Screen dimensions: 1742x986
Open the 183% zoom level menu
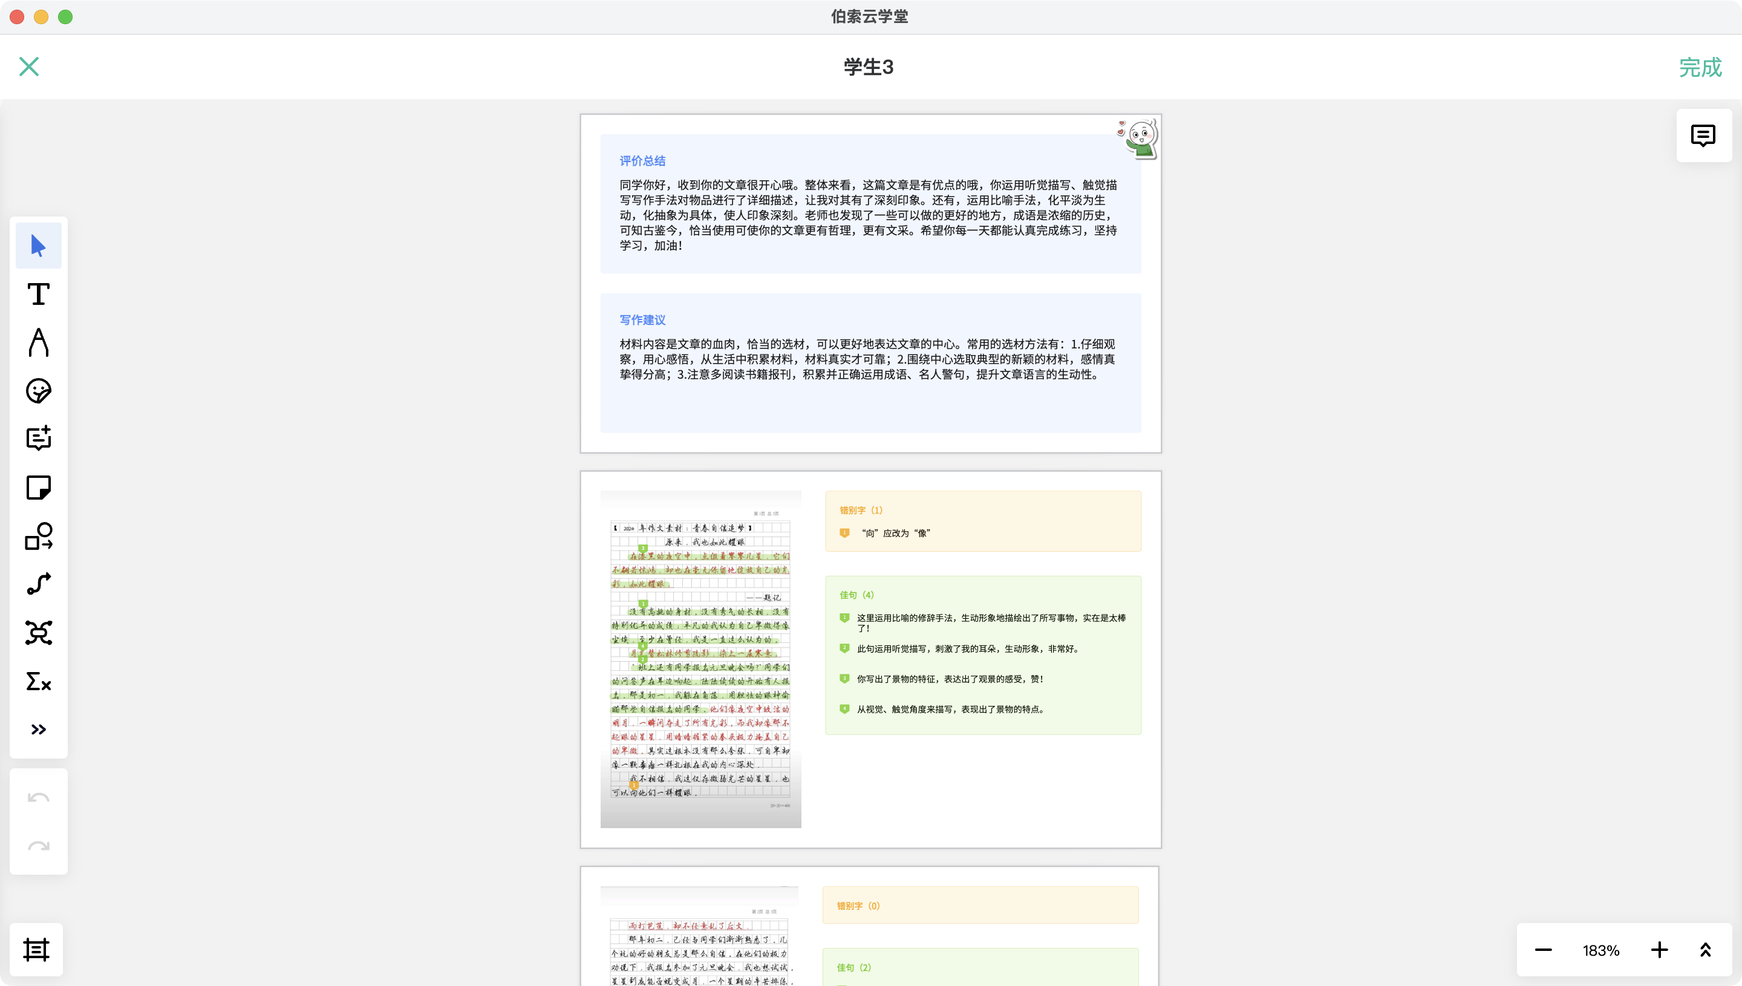click(x=1600, y=950)
